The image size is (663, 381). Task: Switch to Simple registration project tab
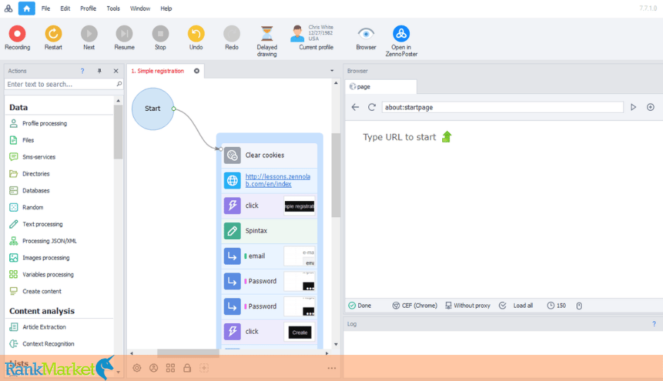pos(157,71)
